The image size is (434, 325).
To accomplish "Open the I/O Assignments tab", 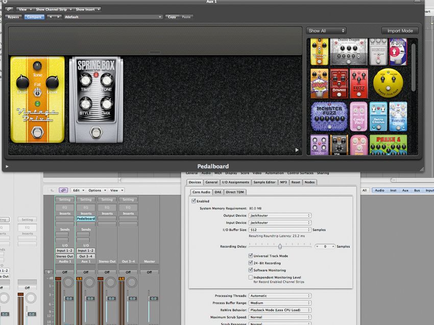I will point(235,182).
